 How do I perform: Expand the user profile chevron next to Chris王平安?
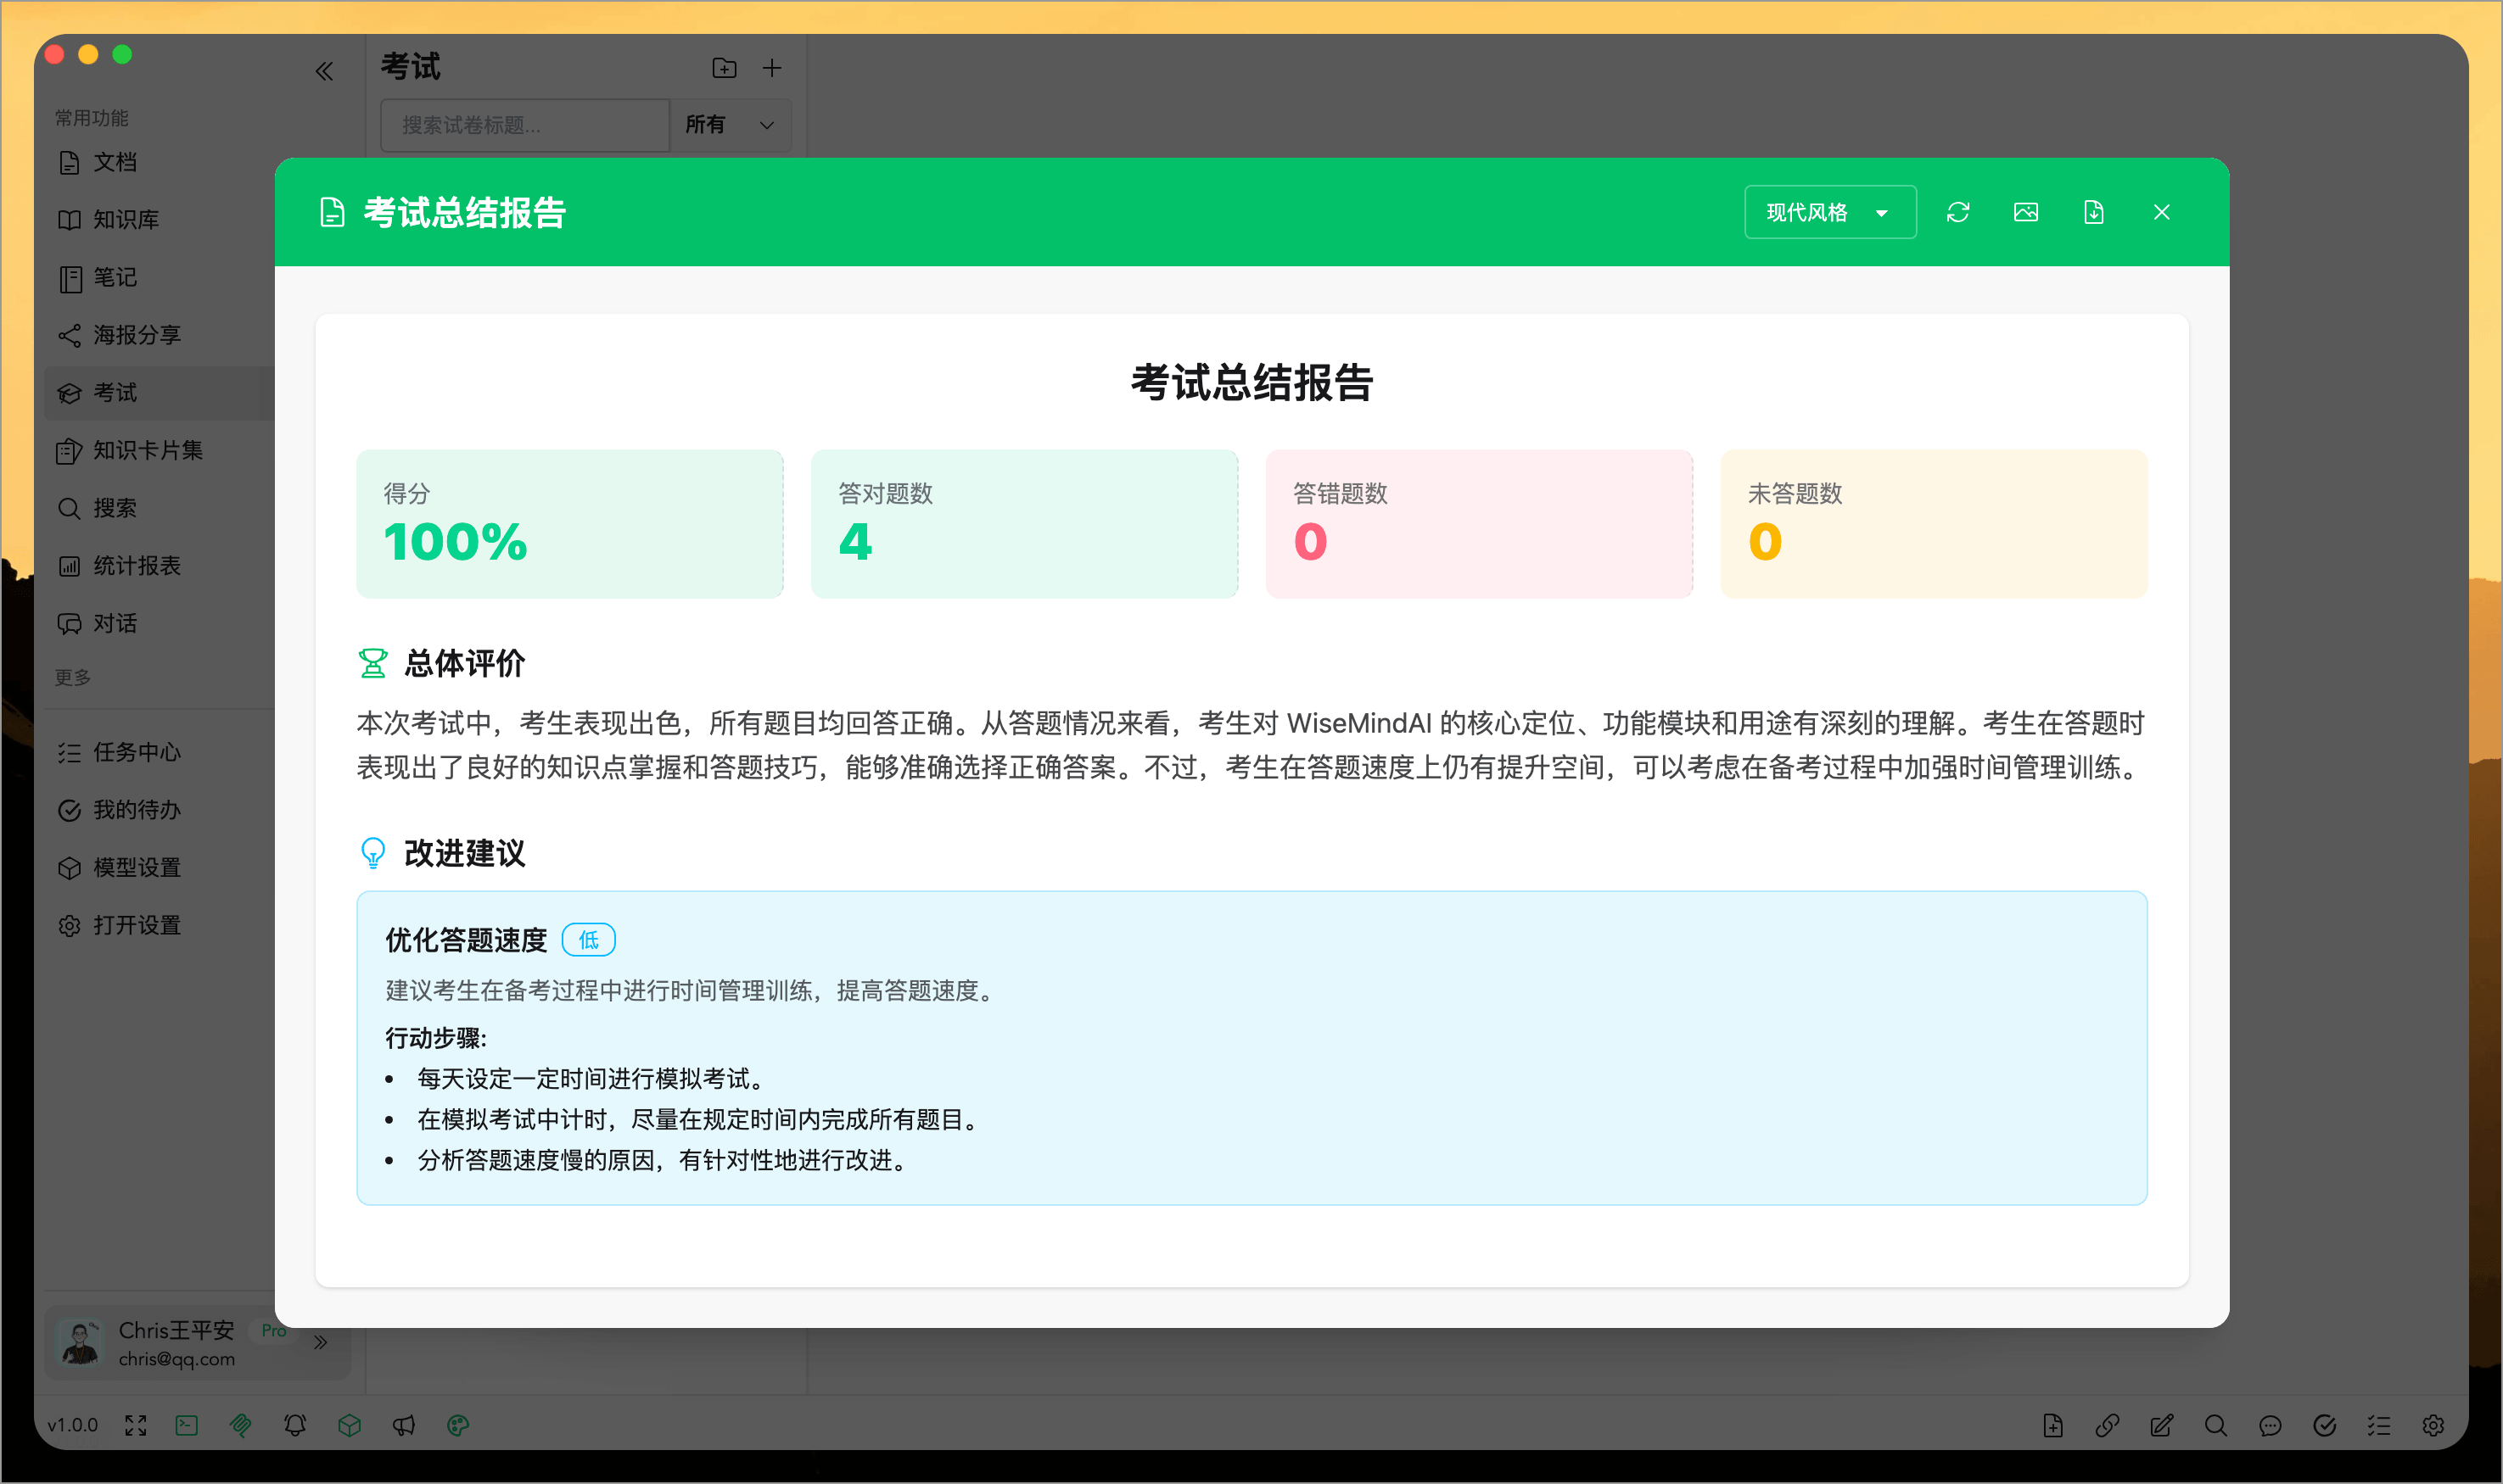[321, 1342]
